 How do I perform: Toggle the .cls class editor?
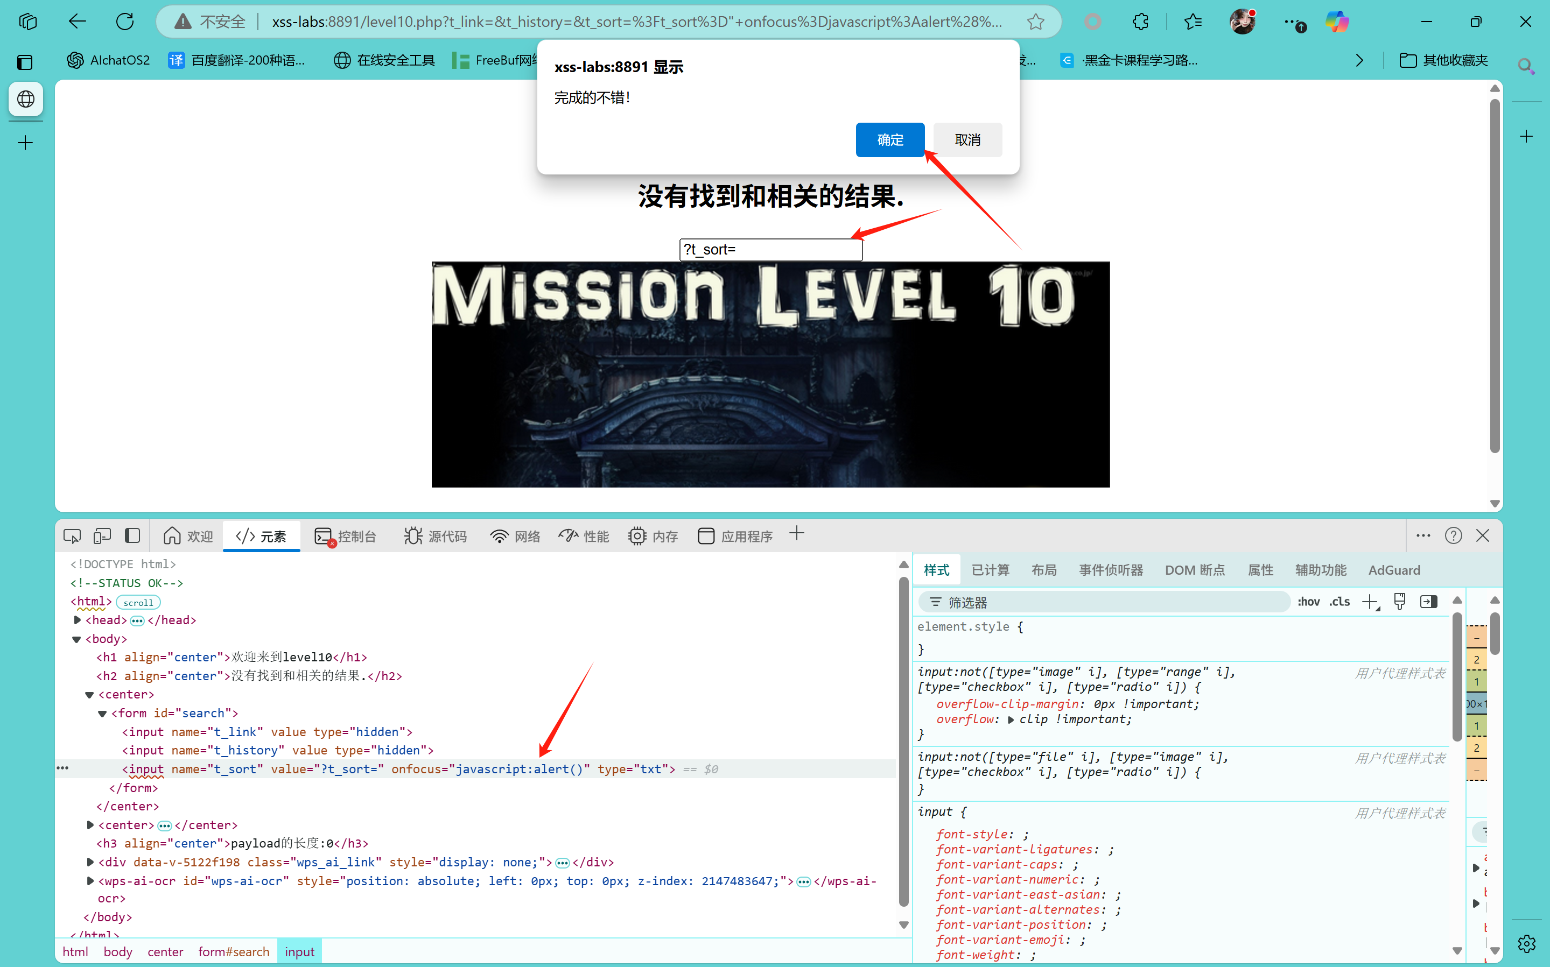click(1339, 602)
